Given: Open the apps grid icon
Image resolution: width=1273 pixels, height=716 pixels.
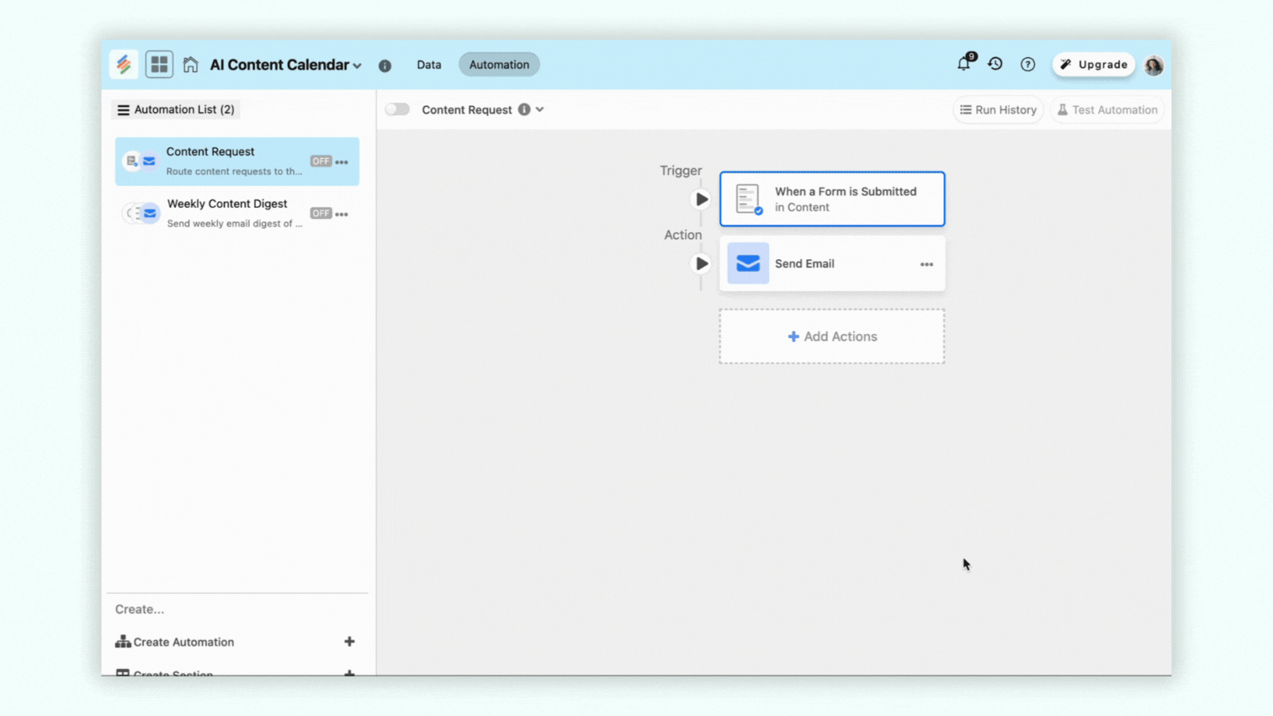Looking at the screenshot, I should click(159, 64).
